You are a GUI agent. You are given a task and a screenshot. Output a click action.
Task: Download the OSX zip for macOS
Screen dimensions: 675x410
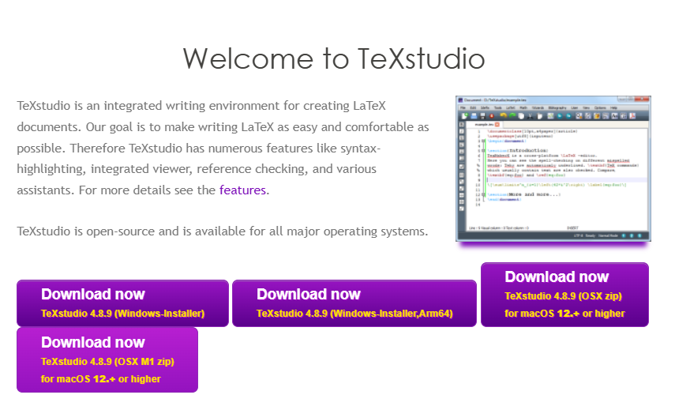pyautogui.click(x=564, y=295)
